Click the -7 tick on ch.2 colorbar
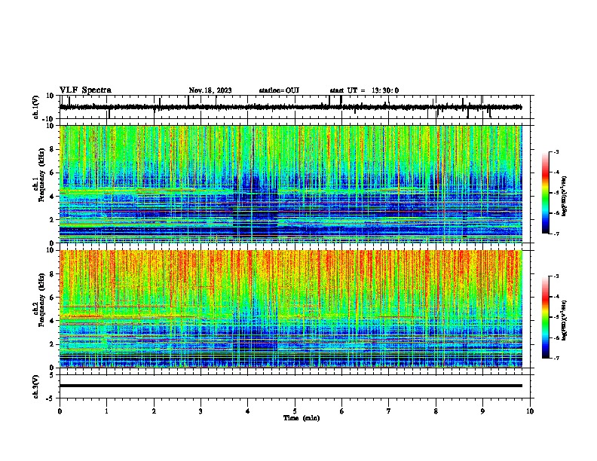 [x=556, y=359]
